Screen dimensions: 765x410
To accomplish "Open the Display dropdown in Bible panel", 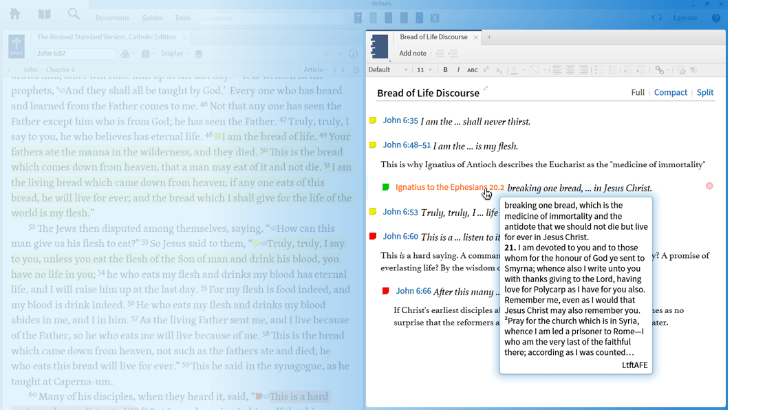I will click(x=174, y=54).
